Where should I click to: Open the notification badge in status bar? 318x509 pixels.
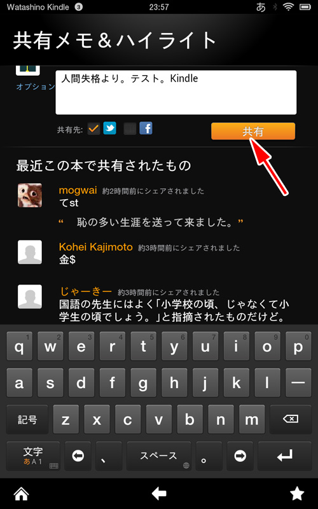[78, 7]
